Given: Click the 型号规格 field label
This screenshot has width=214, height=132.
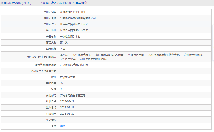Looking at the screenshot, I should pos(51,49).
